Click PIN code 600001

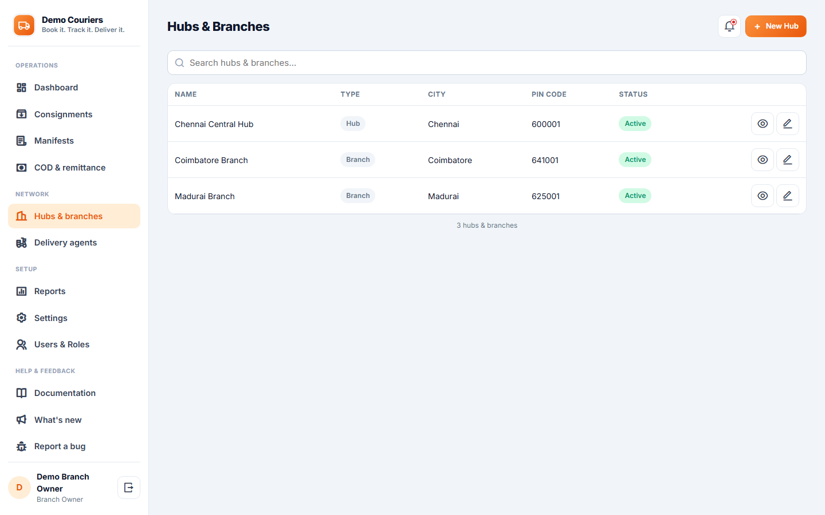click(x=546, y=124)
